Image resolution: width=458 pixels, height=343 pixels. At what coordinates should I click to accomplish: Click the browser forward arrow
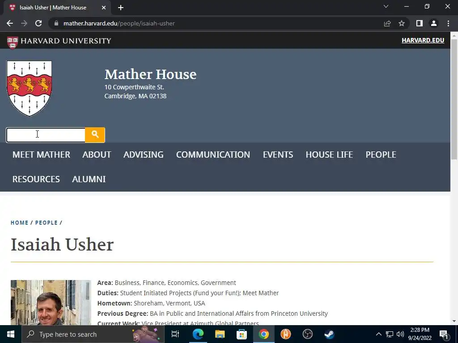[x=24, y=23]
